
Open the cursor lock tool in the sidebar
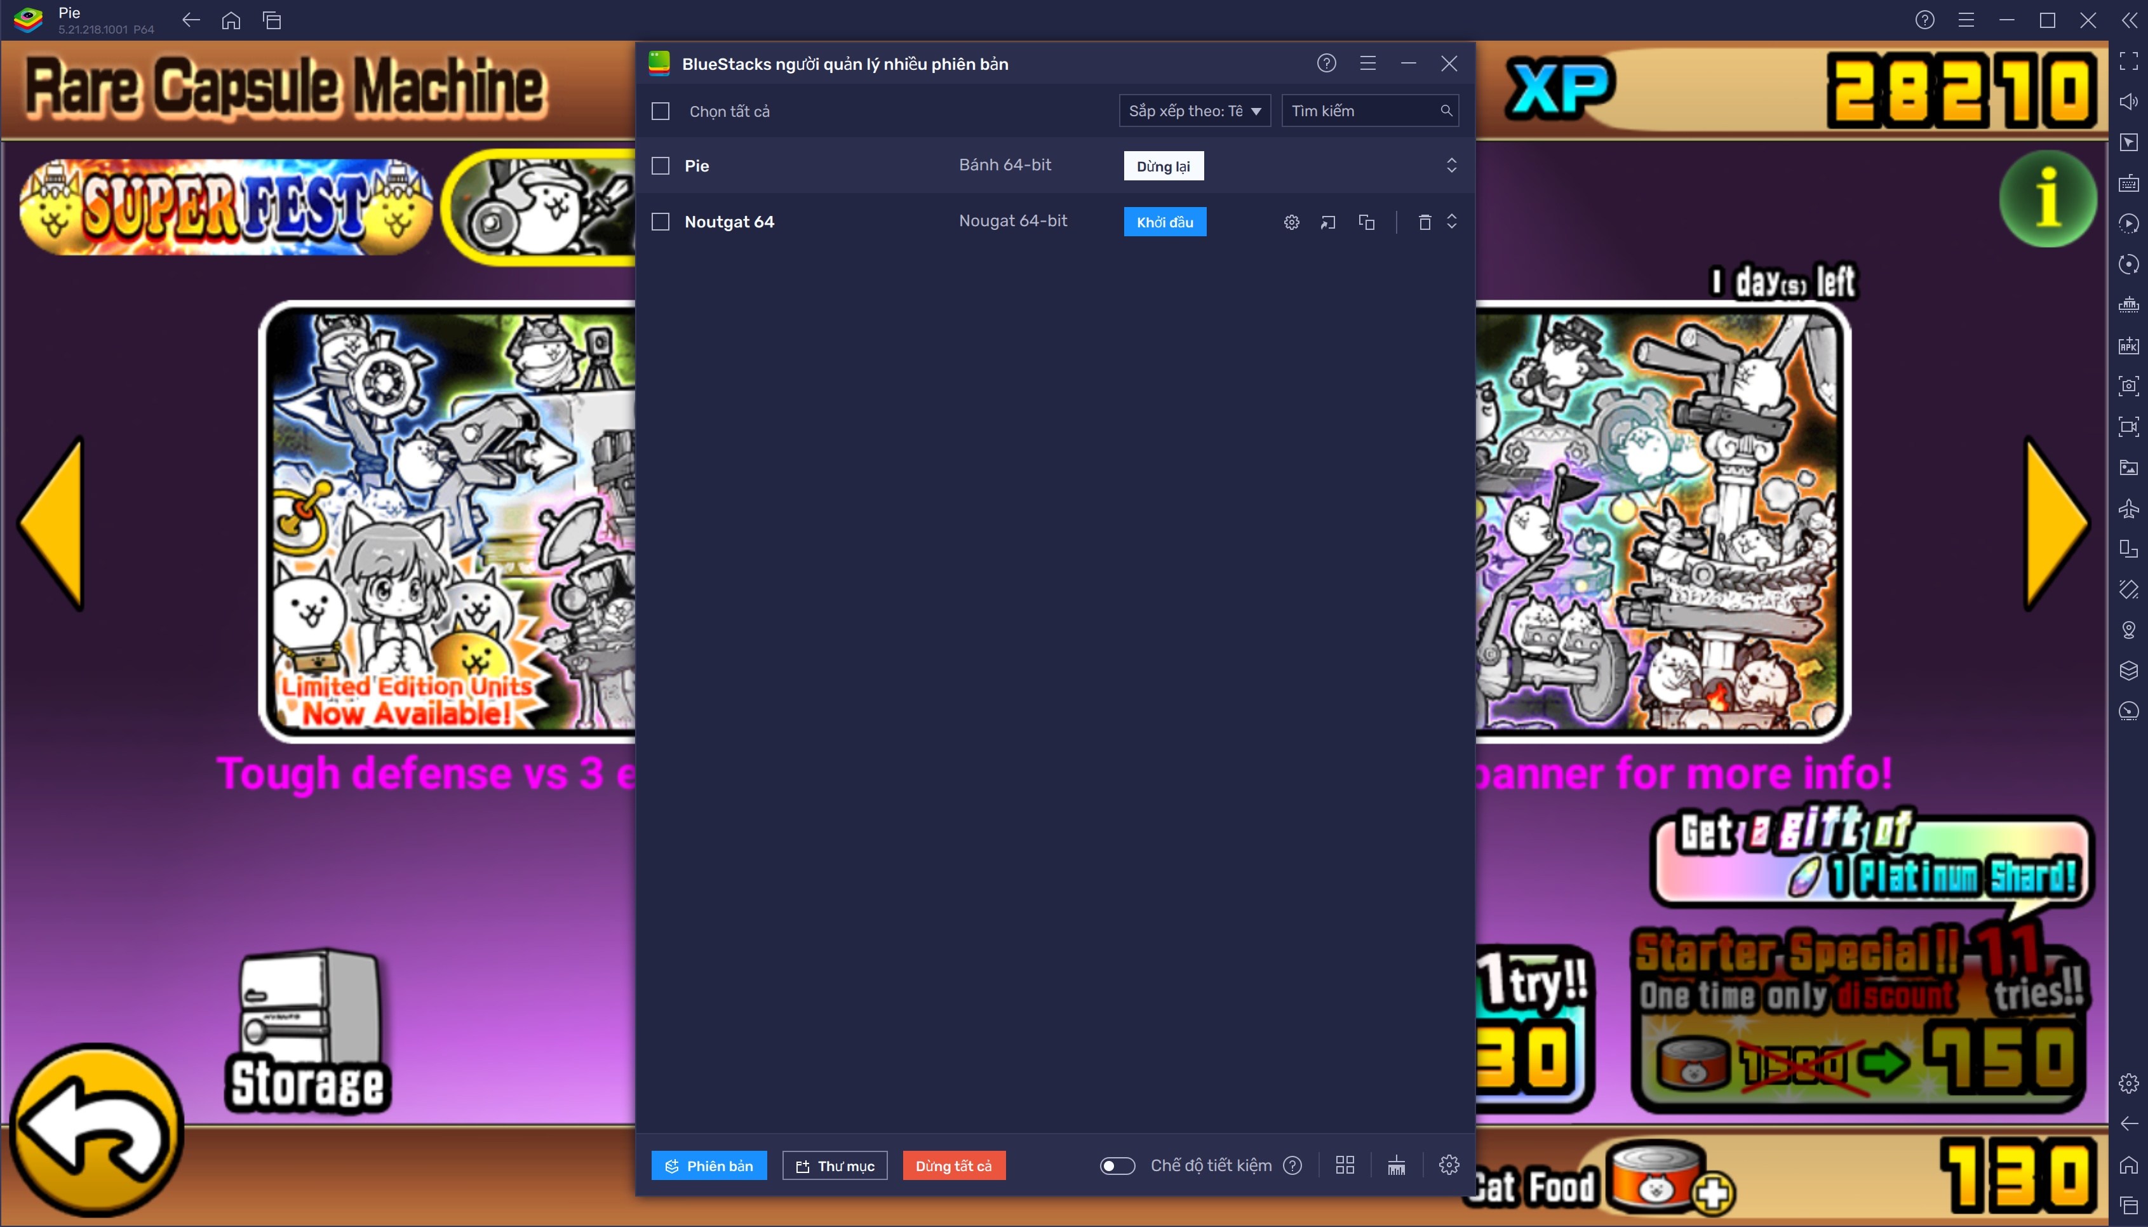click(x=2128, y=142)
